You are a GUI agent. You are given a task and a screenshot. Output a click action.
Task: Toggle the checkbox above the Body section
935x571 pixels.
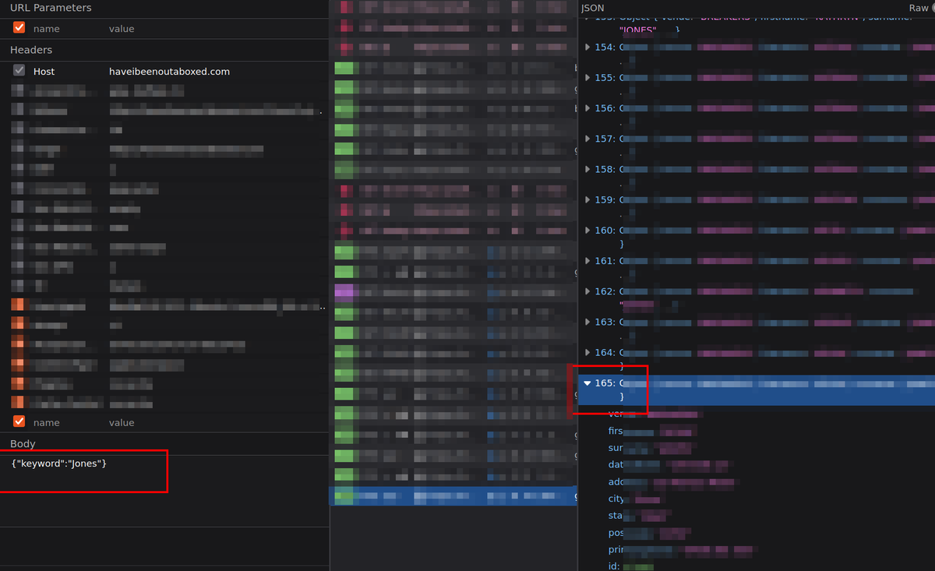click(x=19, y=422)
